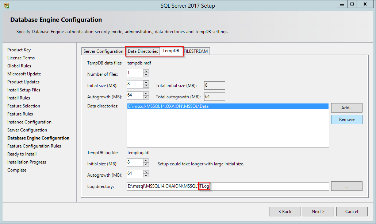Select Database Engine Configuration sidebar step
This screenshot has height=224, width=376.
point(38,138)
